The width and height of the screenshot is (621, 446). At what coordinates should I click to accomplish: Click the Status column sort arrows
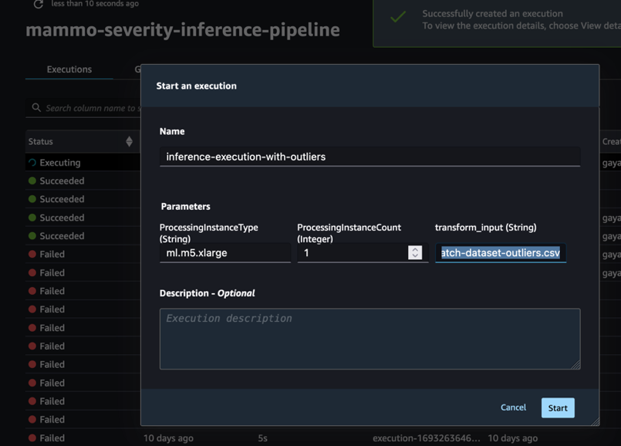click(x=129, y=141)
